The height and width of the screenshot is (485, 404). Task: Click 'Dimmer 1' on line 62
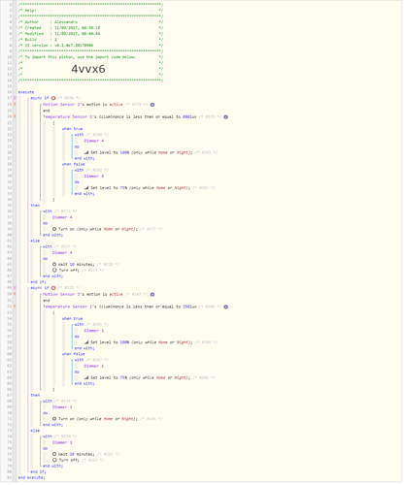[94, 366]
